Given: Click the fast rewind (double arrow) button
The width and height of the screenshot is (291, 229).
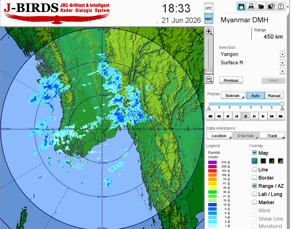Looking at the screenshot, I should click(x=219, y=116).
